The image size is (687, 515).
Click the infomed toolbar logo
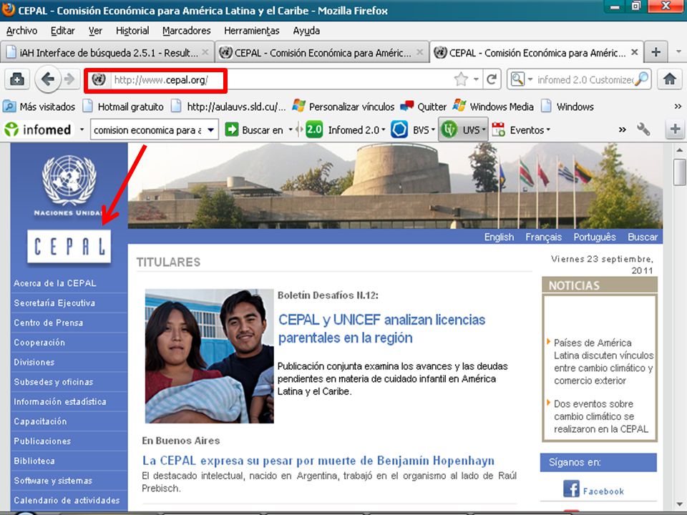coord(38,129)
